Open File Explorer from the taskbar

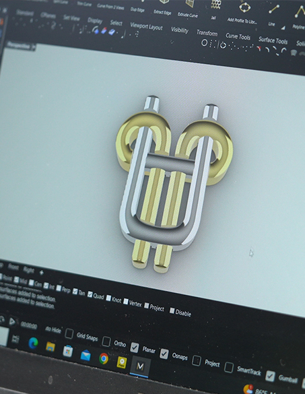pyautogui.click(x=50, y=347)
